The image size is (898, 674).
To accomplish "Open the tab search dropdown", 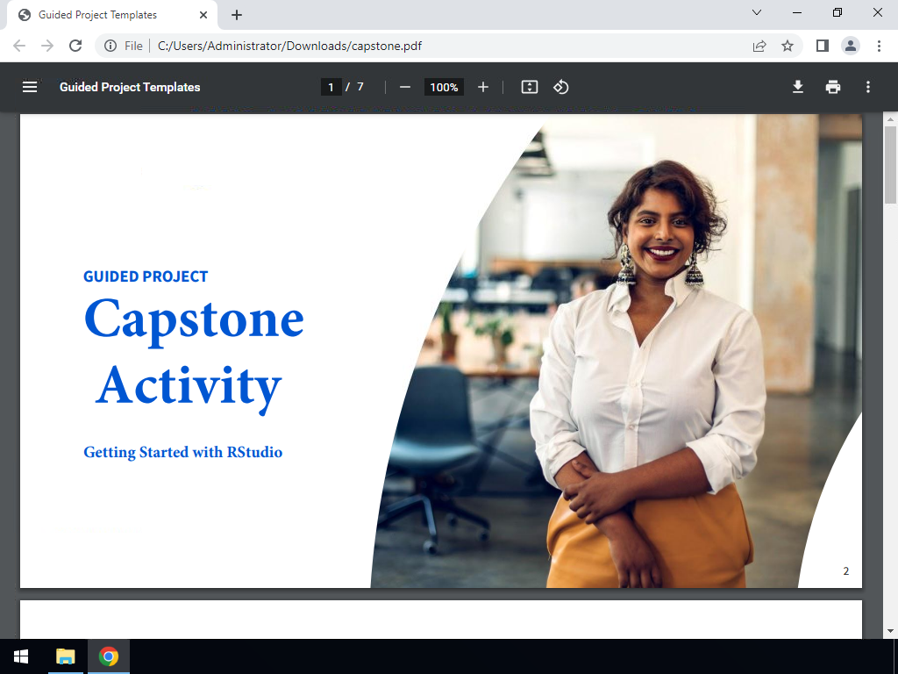I will pos(757,12).
